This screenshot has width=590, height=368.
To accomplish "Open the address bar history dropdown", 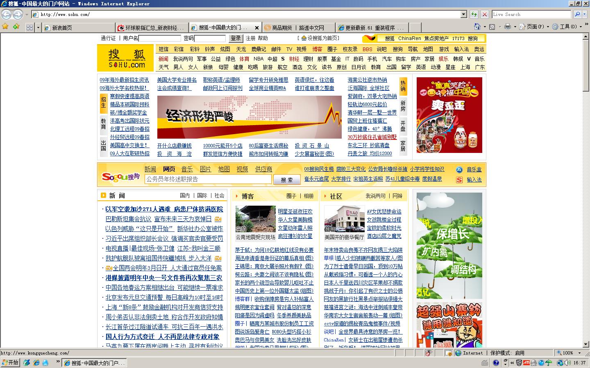I will click(464, 14).
